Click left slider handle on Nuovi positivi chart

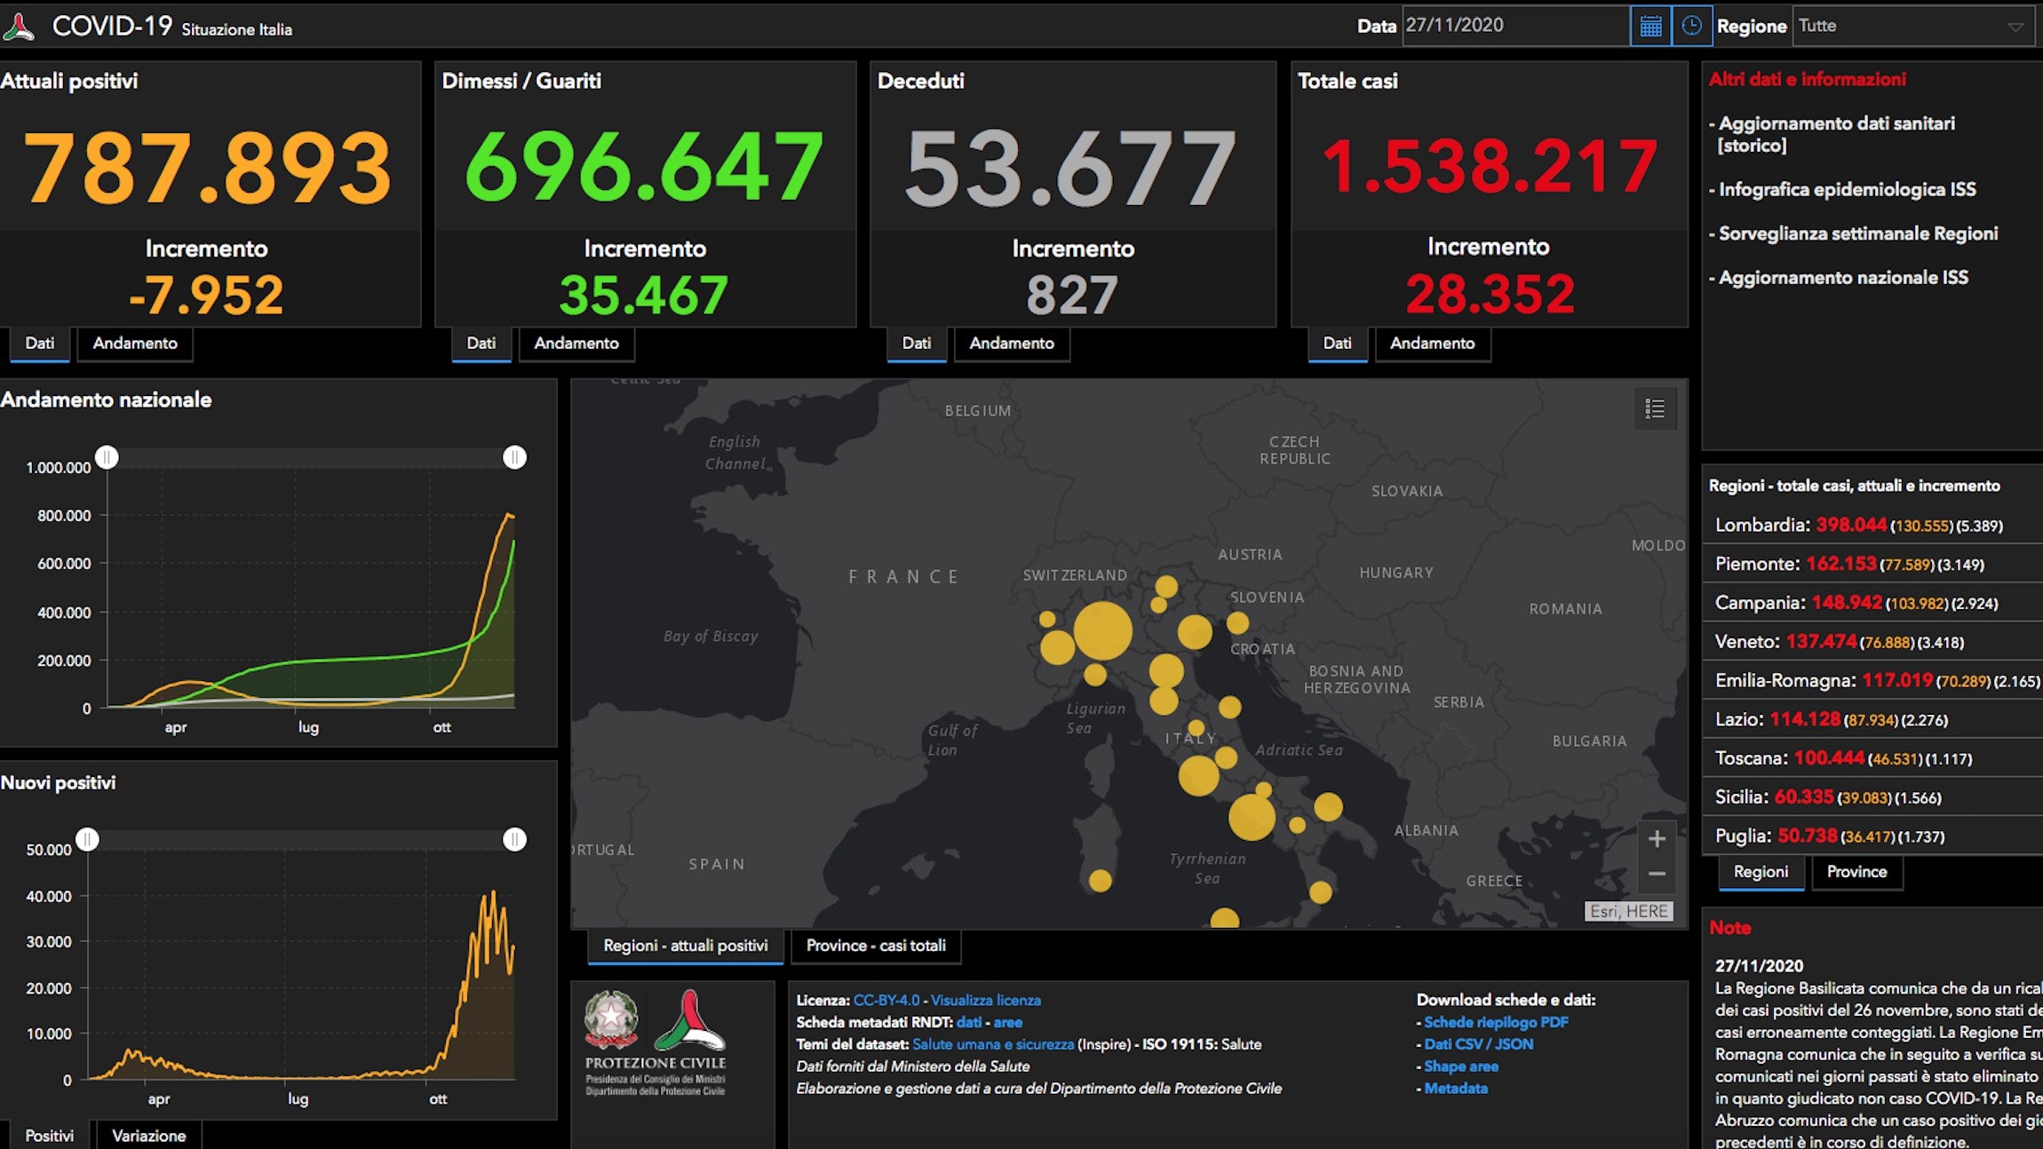point(87,839)
